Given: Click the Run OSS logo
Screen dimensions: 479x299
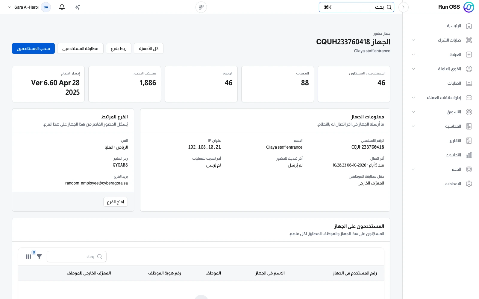Looking at the screenshot, I should point(469,7).
